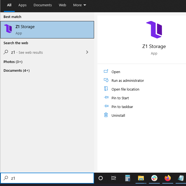186x186 pixels.
Task: Open the notepad app on the taskbar
Action: coord(181,178)
